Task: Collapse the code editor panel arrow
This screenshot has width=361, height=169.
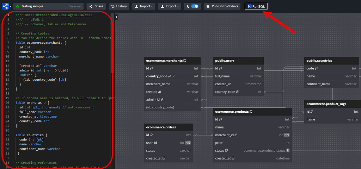Action: (116, 16)
